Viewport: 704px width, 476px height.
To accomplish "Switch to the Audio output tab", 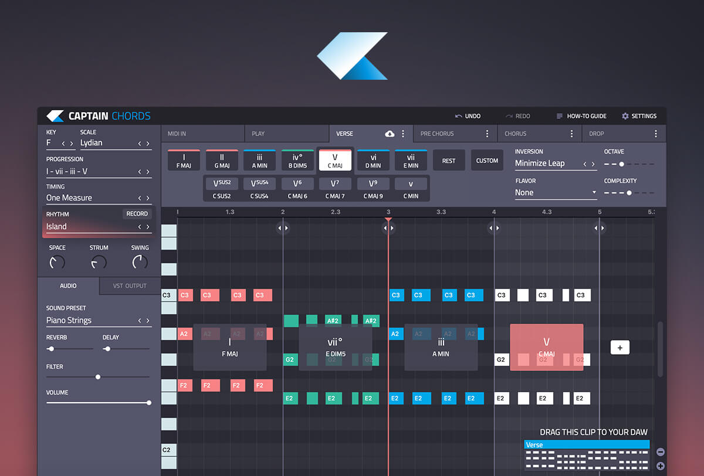I will pos(68,285).
